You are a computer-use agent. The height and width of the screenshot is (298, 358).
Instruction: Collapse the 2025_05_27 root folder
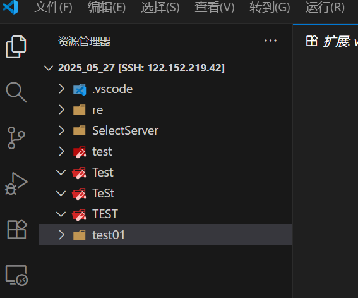[49, 68]
